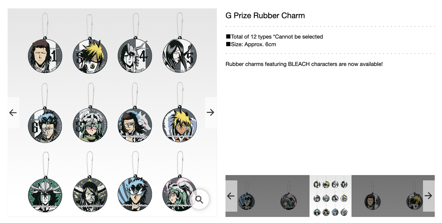Go to previous main product image
The image size is (442, 223).
click(13, 112)
